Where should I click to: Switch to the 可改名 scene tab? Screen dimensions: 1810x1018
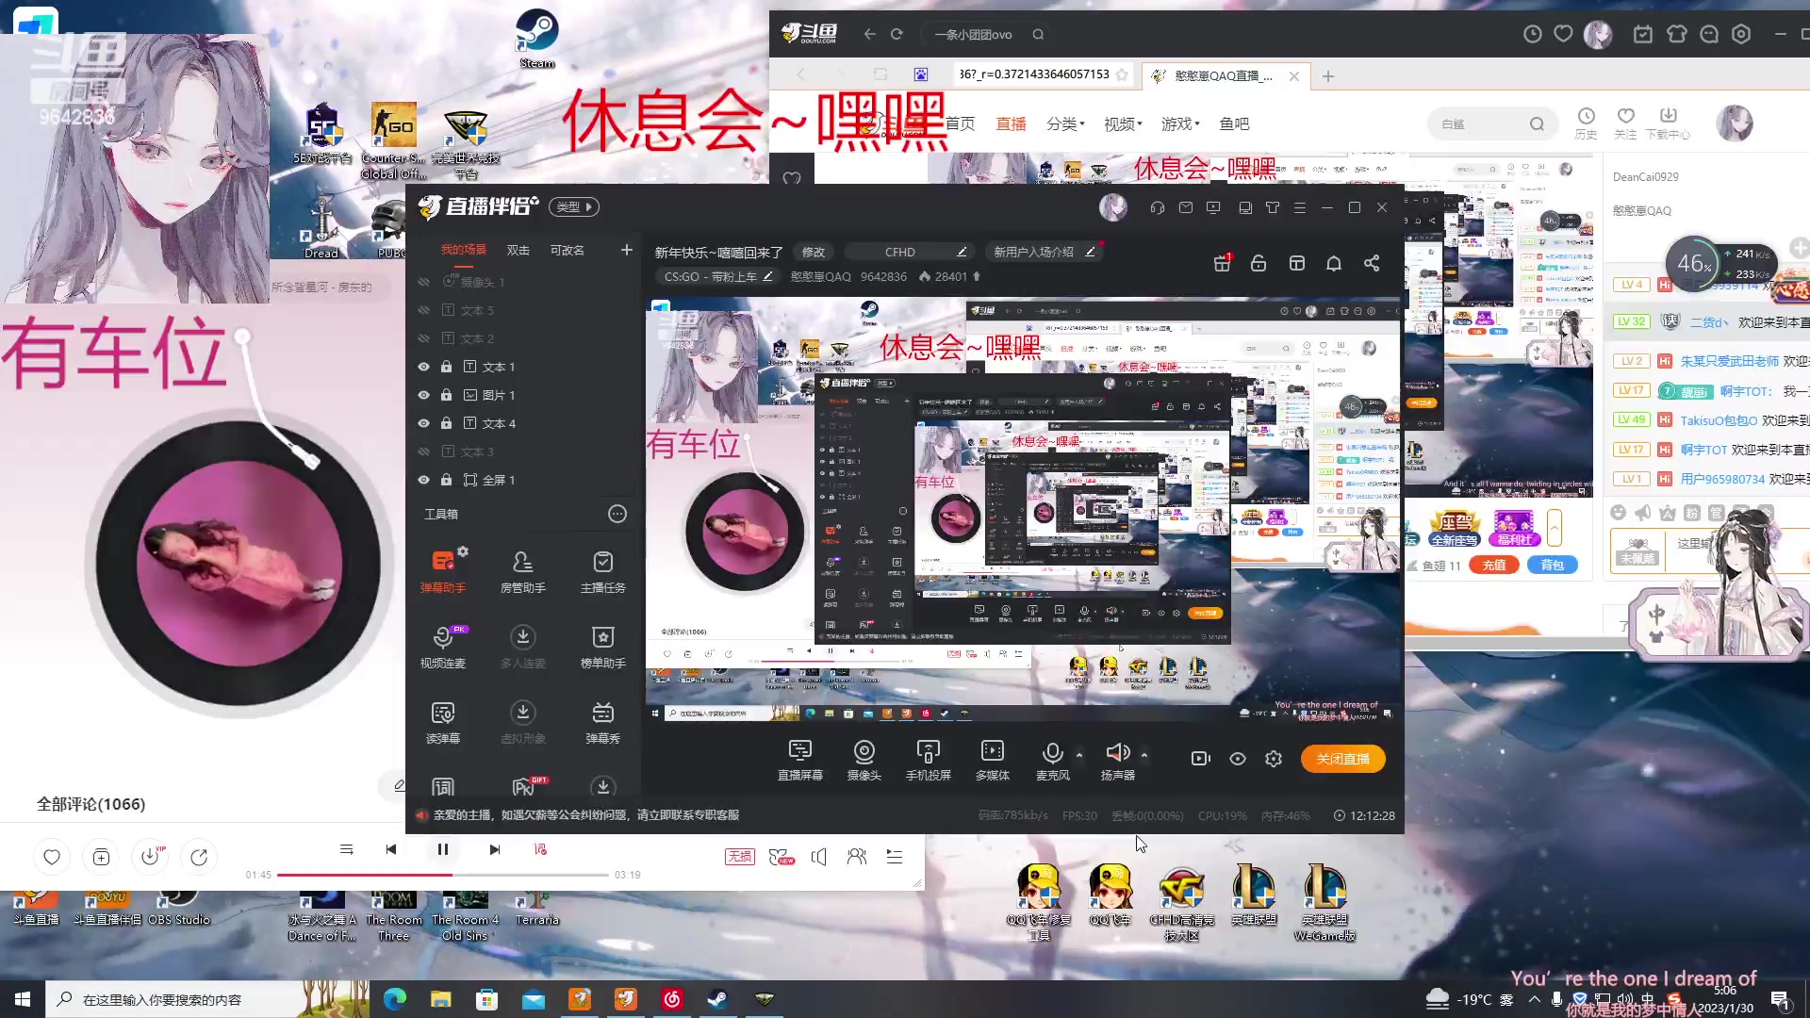coord(568,250)
